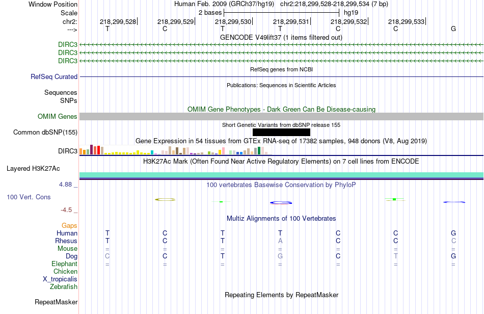The width and height of the screenshot is (484, 314).
Task: Click the OMIM Genes track label
Action: click(x=57, y=116)
